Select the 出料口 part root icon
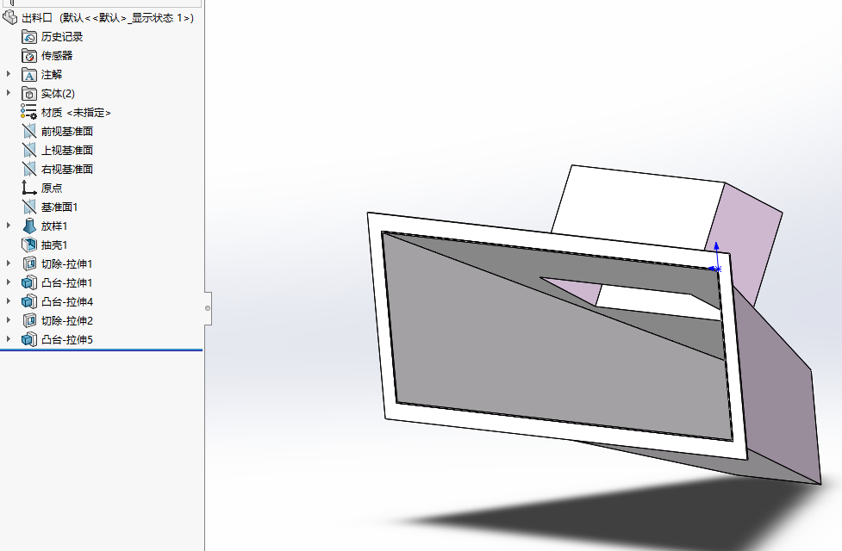The height and width of the screenshot is (551, 842). click(x=10, y=18)
